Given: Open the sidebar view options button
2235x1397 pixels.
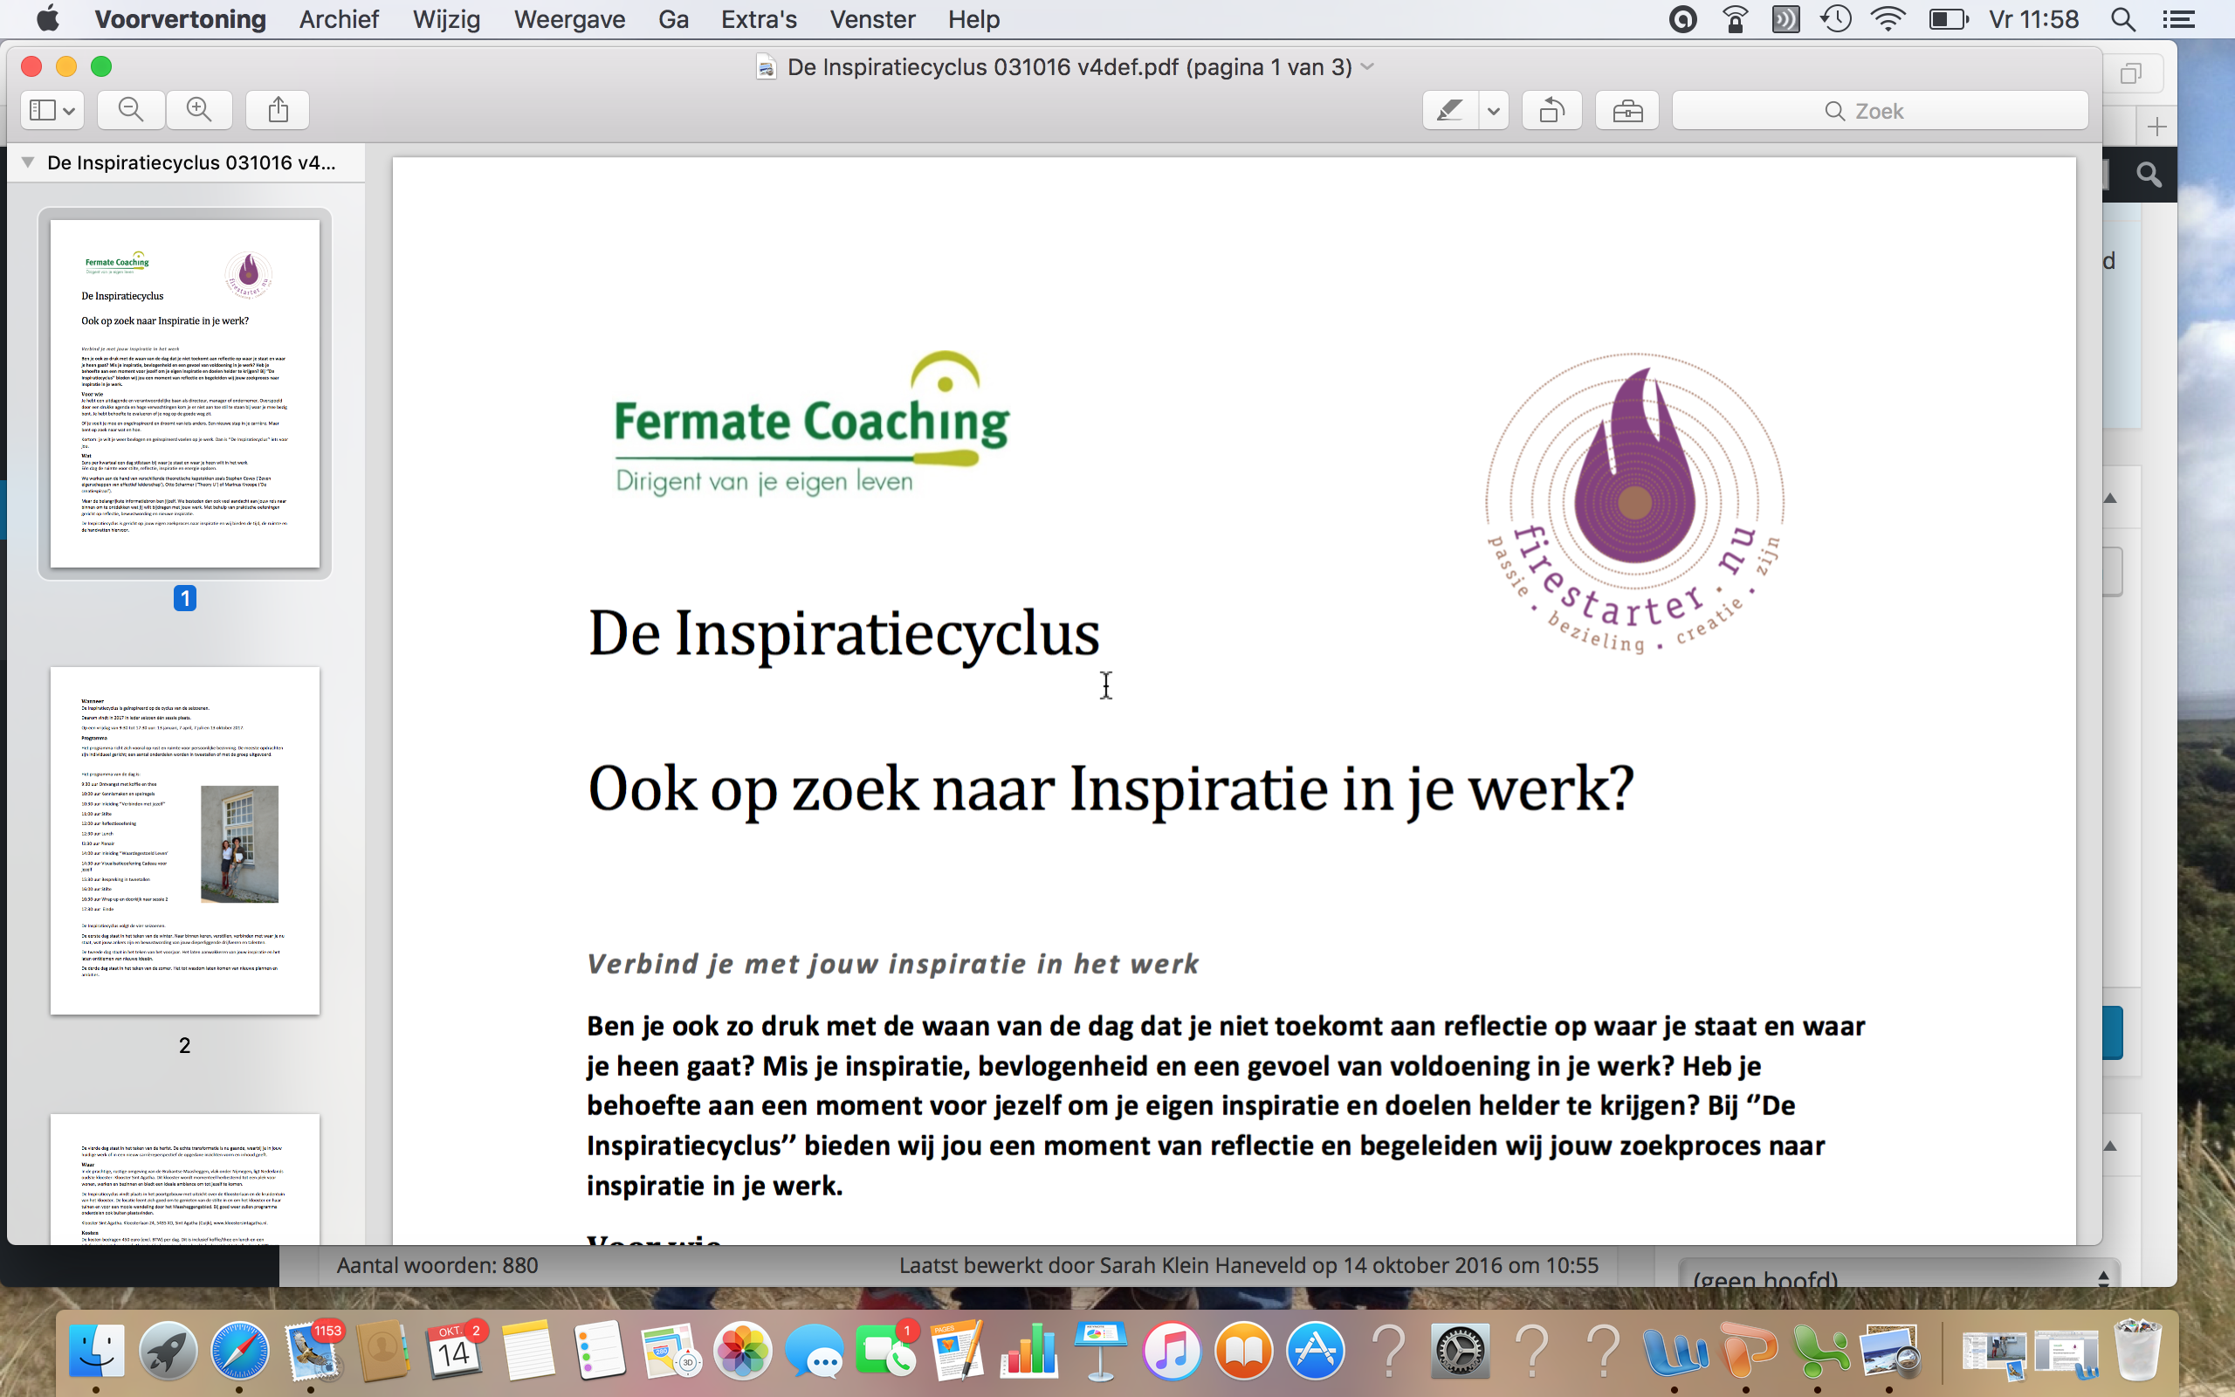Looking at the screenshot, I should (x=52, y=110).
